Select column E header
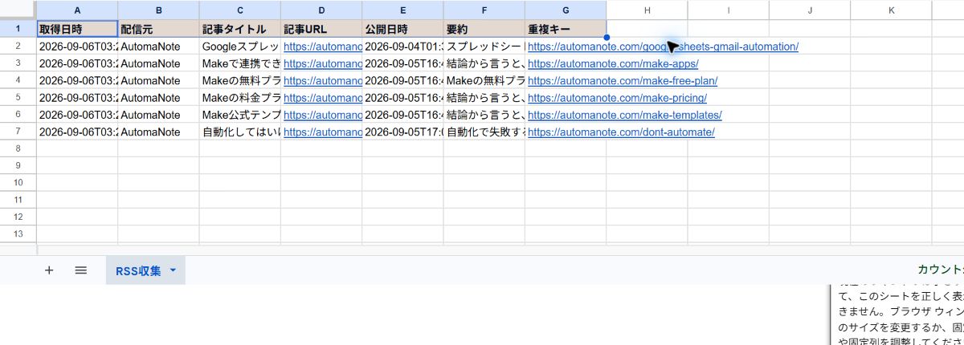Viewport: 964px width, 345px height. point(402,10)
